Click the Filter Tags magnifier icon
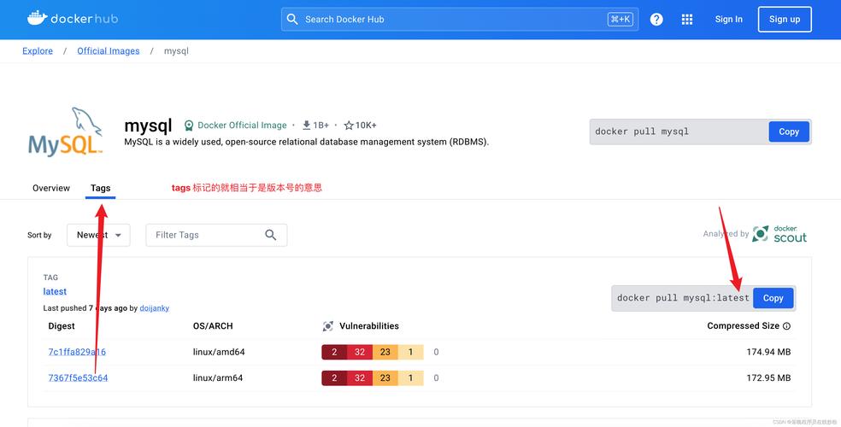This screenshot has width=841, height=427. point(271,235)
